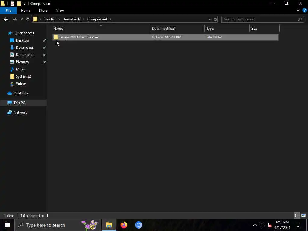Open Pictures in the navigation pane
Image resolution: width=308 pixels, height=231 pixels.
point(22,62)
